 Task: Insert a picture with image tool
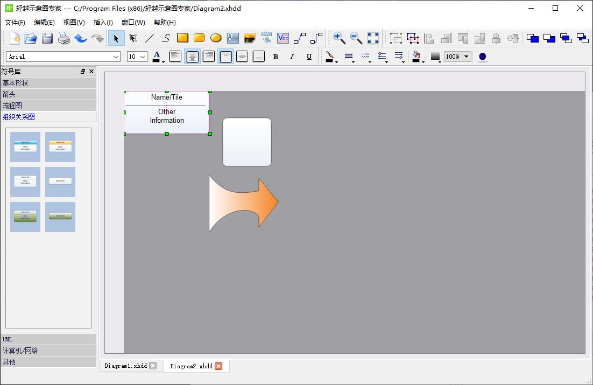point(249,38)
